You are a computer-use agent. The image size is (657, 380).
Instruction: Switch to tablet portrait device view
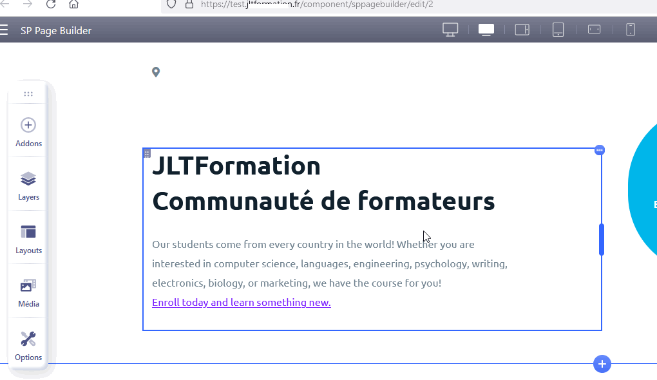click(558, 30)
